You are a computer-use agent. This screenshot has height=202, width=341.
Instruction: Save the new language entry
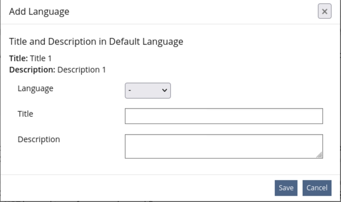pyautogui.click(x=286, y=188)
